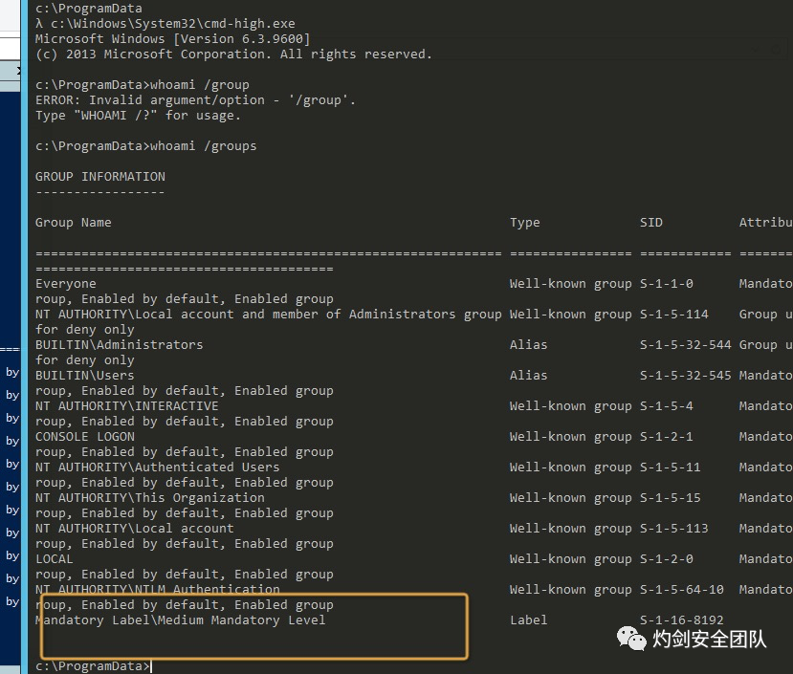Click the 'whoami /groups' command line
The width and height of the screenshot is (793, 674).
pyautogui.click(x=146, y=146)
